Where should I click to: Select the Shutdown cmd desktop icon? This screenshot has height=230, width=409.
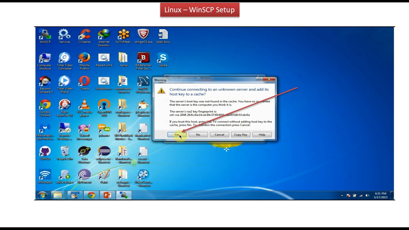(x=104, y=83)
